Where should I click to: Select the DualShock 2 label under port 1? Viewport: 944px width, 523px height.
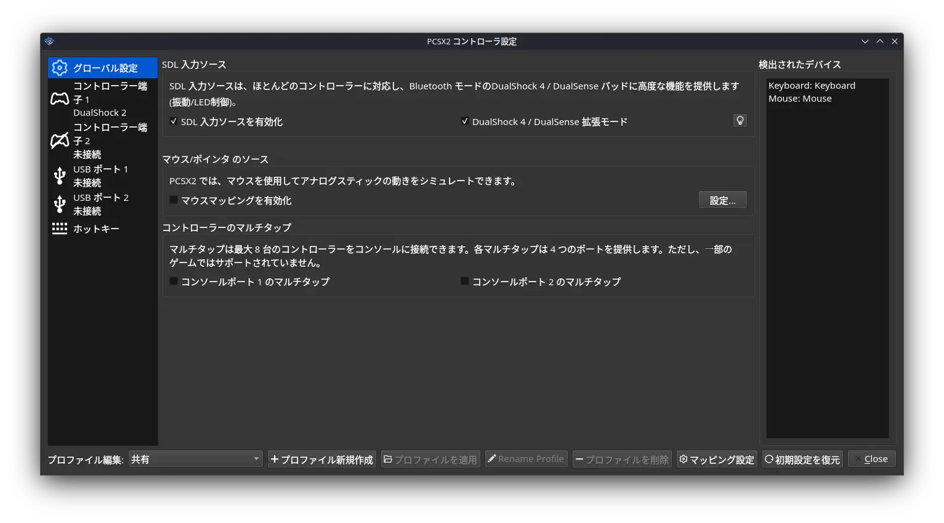100,113
